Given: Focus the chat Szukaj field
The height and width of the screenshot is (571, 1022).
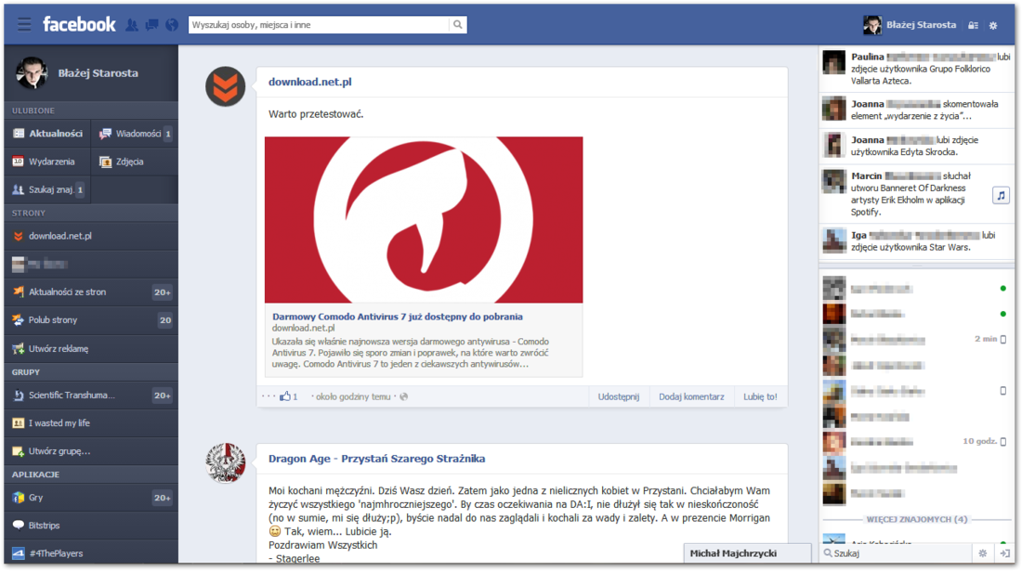Looking at the screenshot, I should pos(896,553).
